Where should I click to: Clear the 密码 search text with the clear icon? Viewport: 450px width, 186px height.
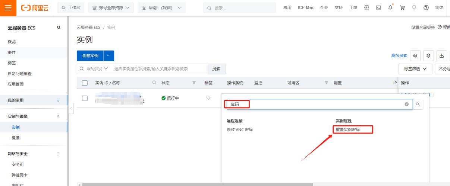tap(407, 105)
